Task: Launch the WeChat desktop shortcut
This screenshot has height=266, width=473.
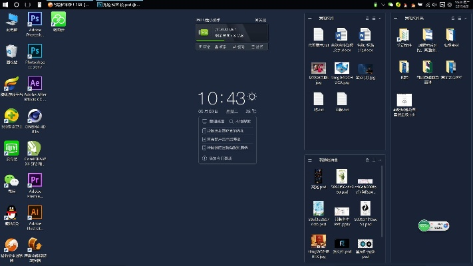Action: coord(11,180)
